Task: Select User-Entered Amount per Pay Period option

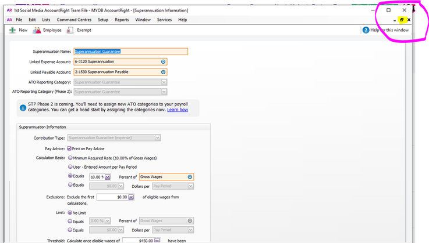Action: (70, 166)
